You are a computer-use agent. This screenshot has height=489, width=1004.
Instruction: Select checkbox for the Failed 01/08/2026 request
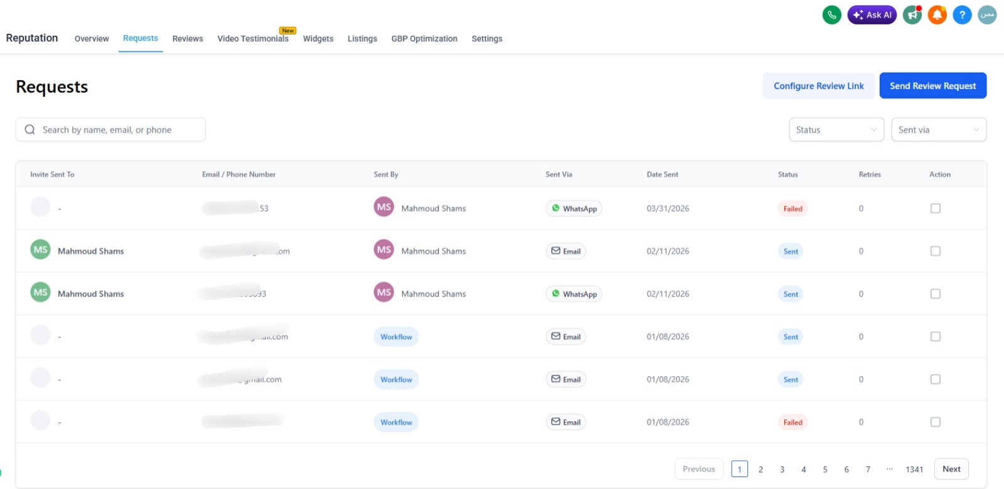coord(936,422)
